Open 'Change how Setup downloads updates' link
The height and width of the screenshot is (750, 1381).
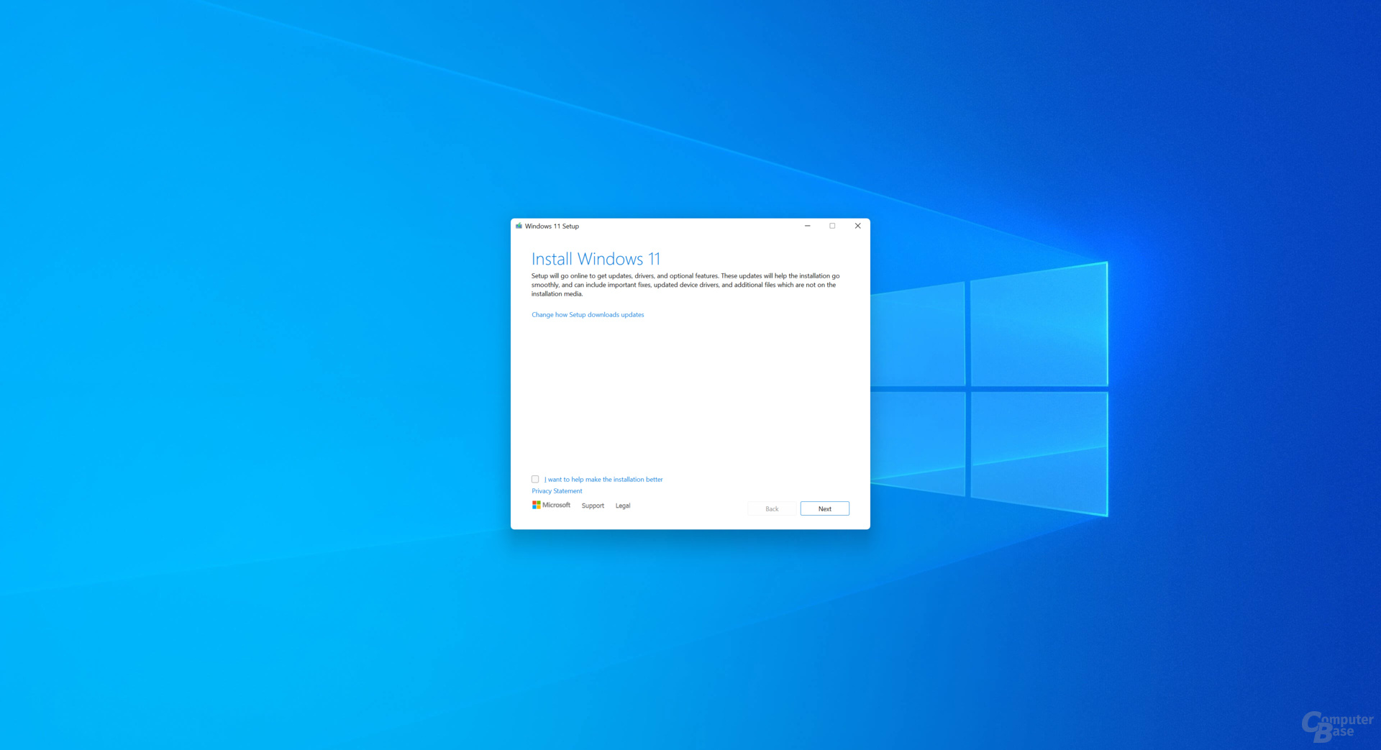pos(588,315)
